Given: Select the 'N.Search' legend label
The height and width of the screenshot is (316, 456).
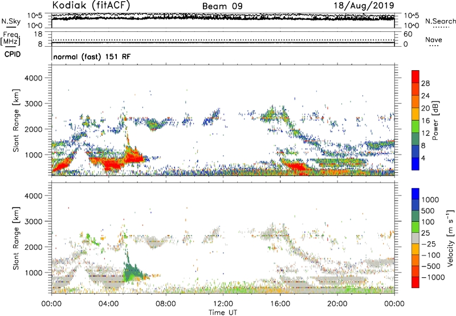Looking at the screenshot, I should [440, 21].
